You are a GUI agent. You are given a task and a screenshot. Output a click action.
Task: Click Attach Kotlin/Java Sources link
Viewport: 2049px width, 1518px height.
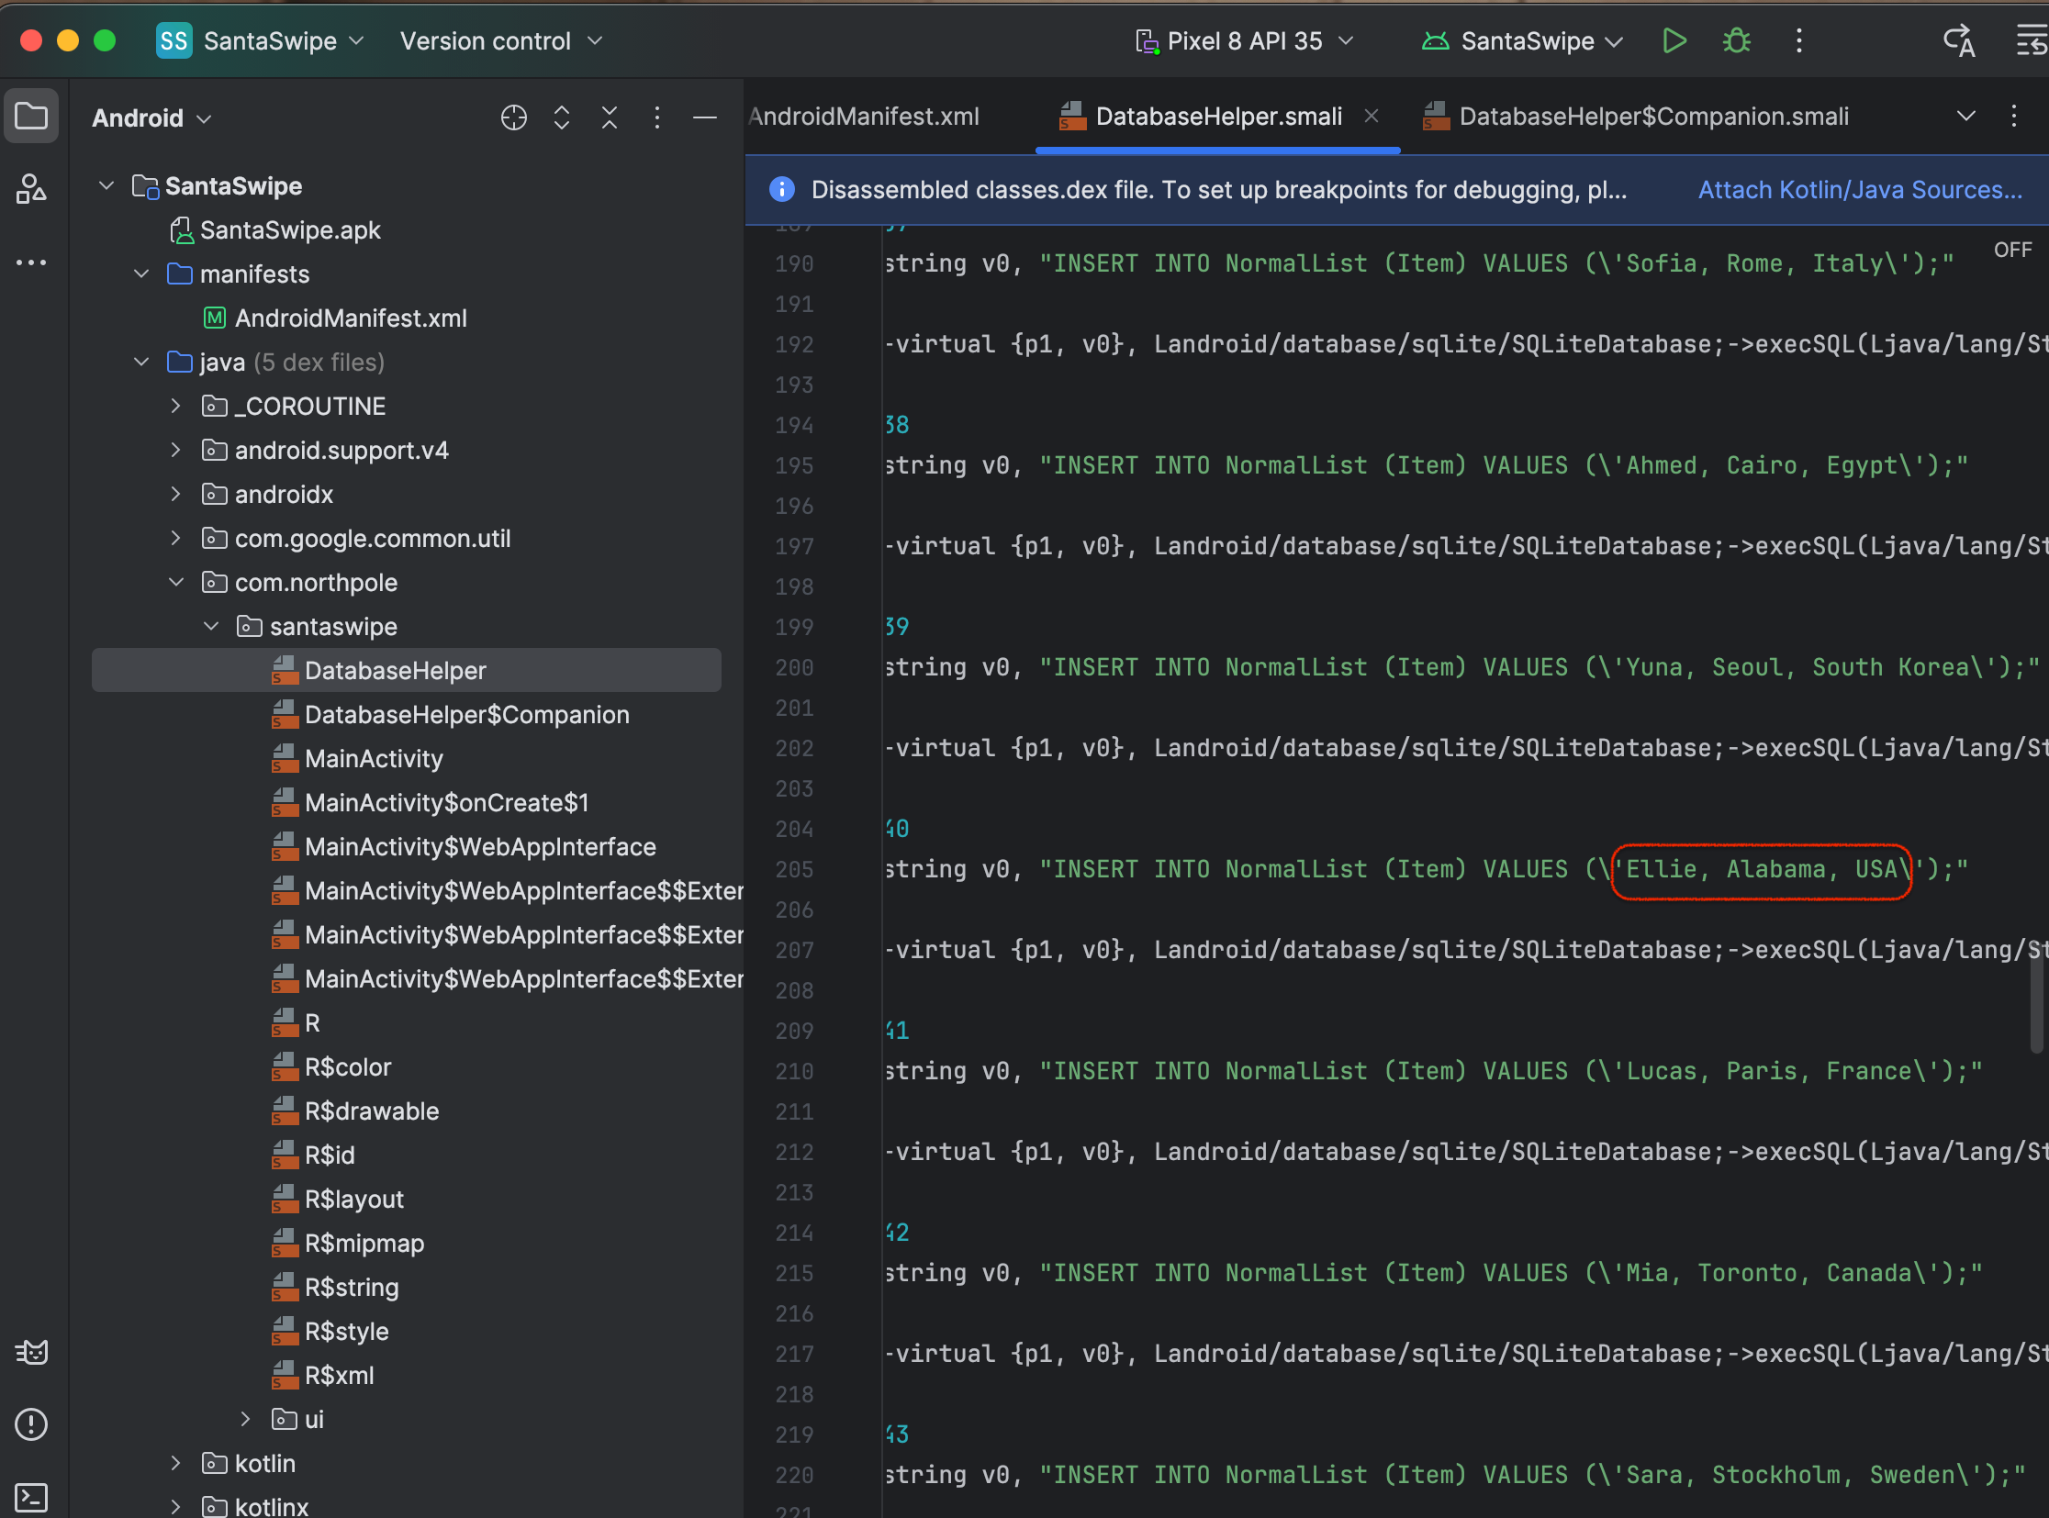pyautogui.click(x=1860, y=189)
